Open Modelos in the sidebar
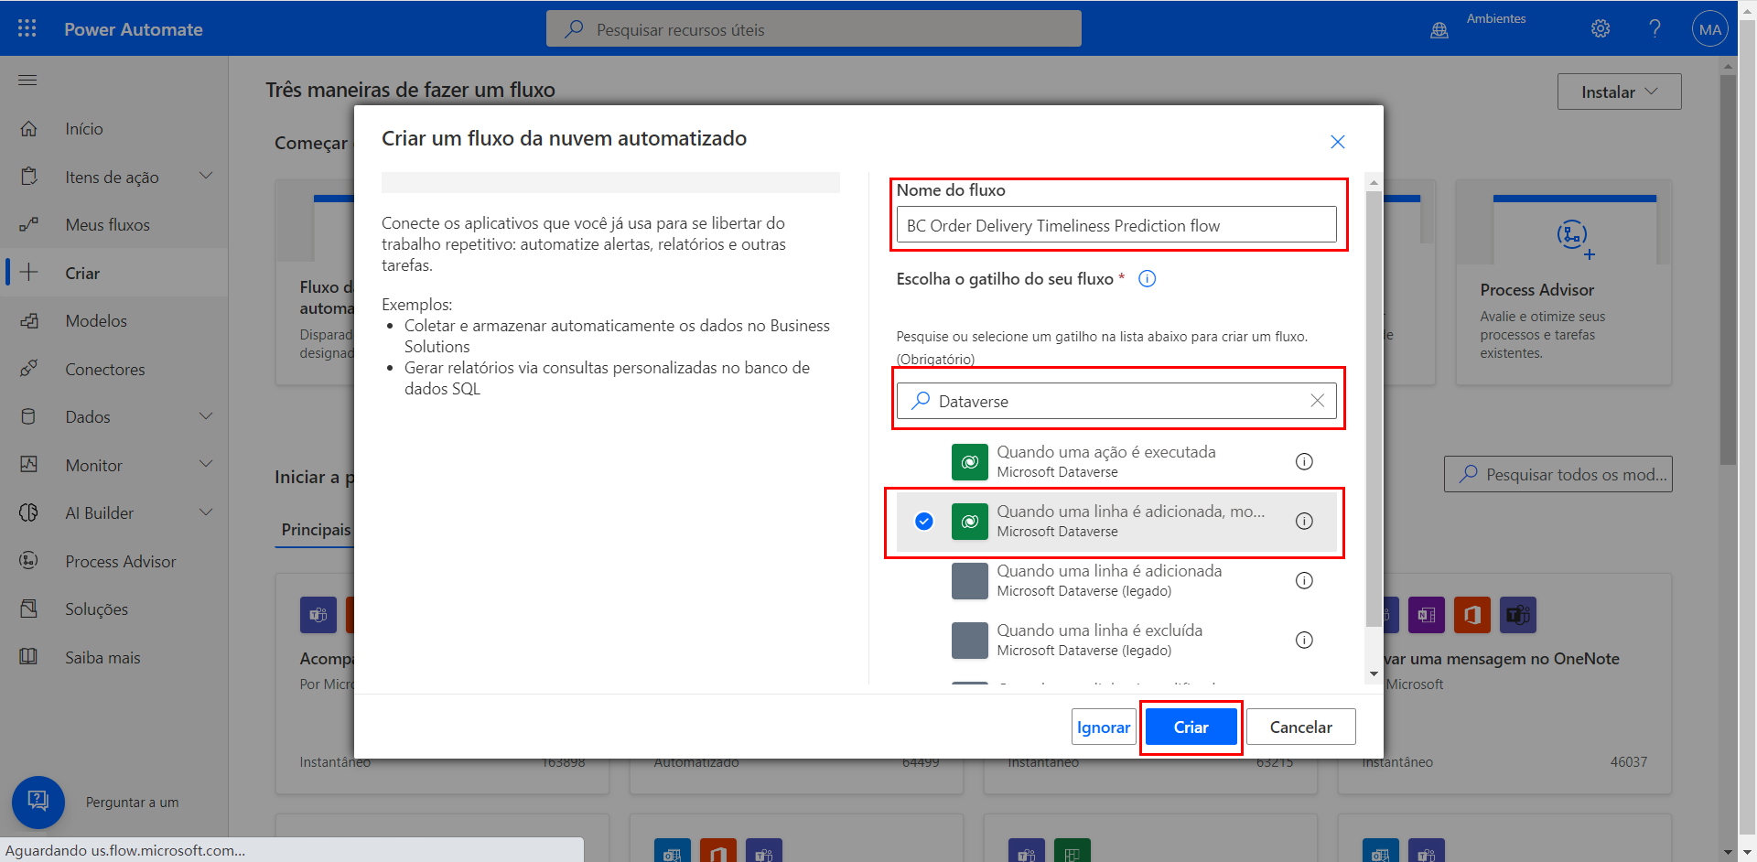 point(114,321)
